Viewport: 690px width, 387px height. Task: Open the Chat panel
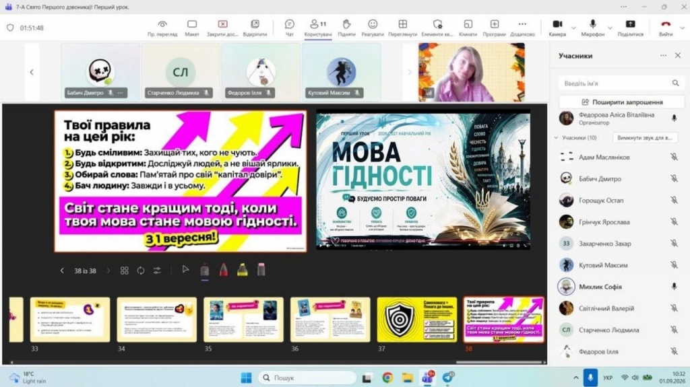point(289,28)
